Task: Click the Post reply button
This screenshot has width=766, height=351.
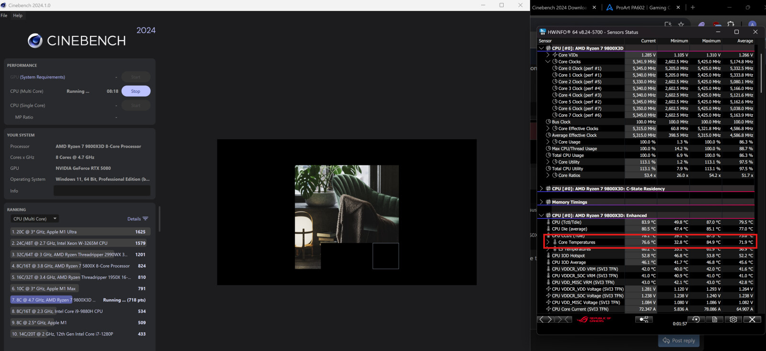Action: click(679, 340)
